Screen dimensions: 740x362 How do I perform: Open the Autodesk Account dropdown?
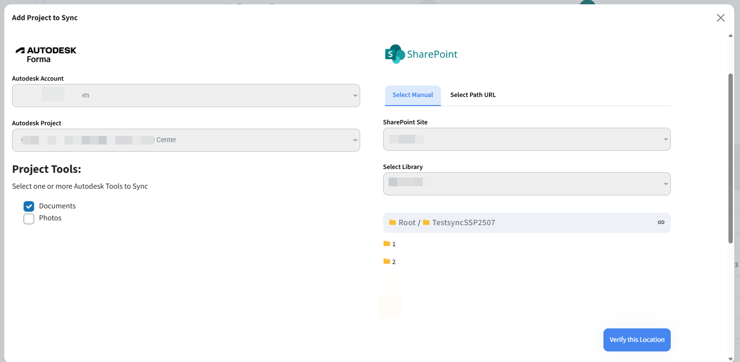tap(186, 96)
